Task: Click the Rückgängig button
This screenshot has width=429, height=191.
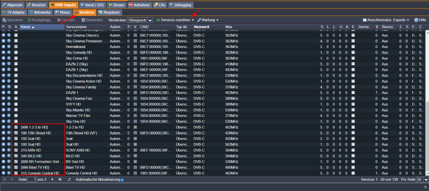Action: click(38, 20)
